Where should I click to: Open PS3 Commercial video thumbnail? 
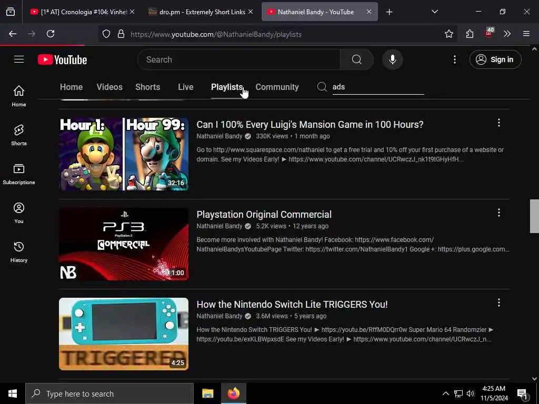pos(124,244)
